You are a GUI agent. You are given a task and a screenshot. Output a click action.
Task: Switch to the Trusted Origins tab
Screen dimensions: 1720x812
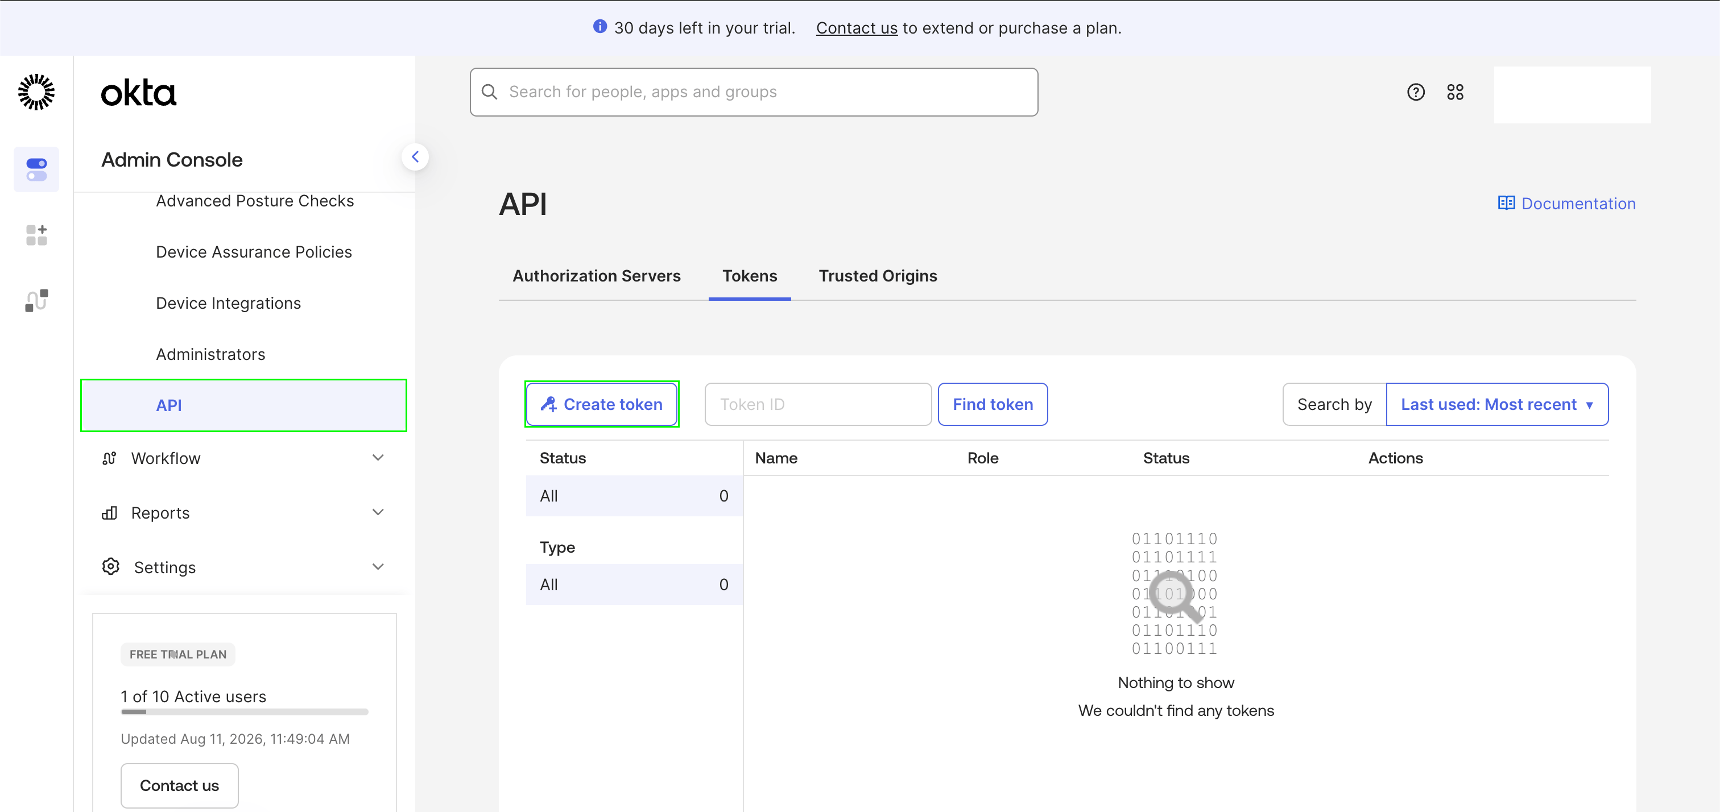878,276
